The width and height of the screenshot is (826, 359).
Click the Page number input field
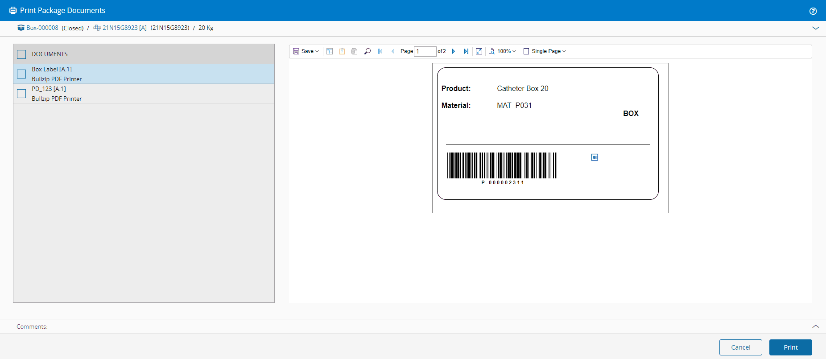click(x=425, y=51)
